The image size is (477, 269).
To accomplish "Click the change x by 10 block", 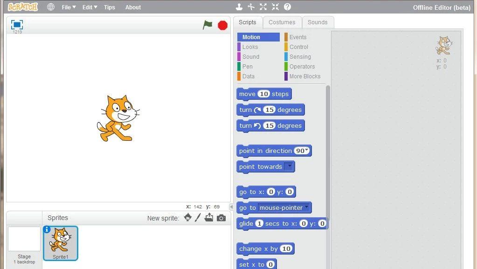I will (265, 249).
